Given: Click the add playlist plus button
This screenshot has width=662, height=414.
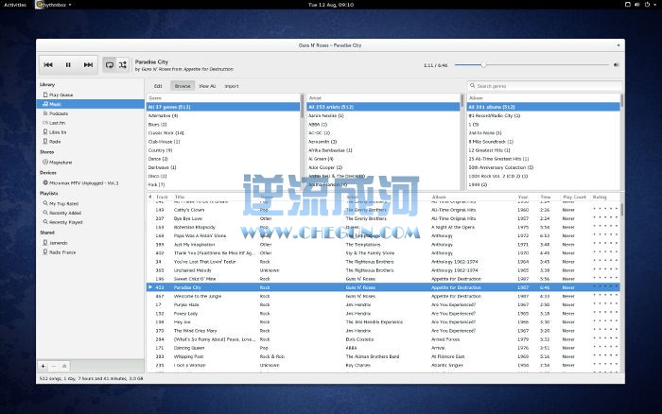Looking at the screenshot, I should coord(44,366).
